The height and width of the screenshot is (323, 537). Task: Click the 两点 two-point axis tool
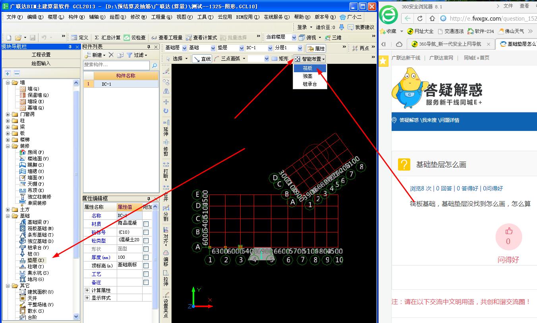tap(361, 48)
